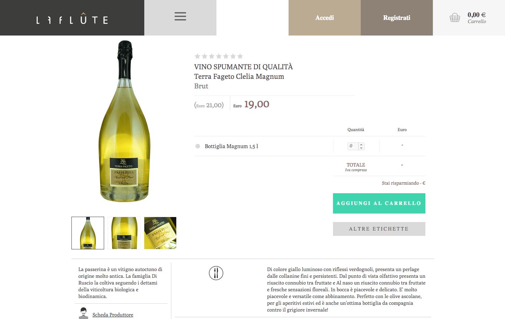The width and height of the screenshot is (505, 319).
Task: Click the Aggiungi al Carrello button
Action: (379, 203)
